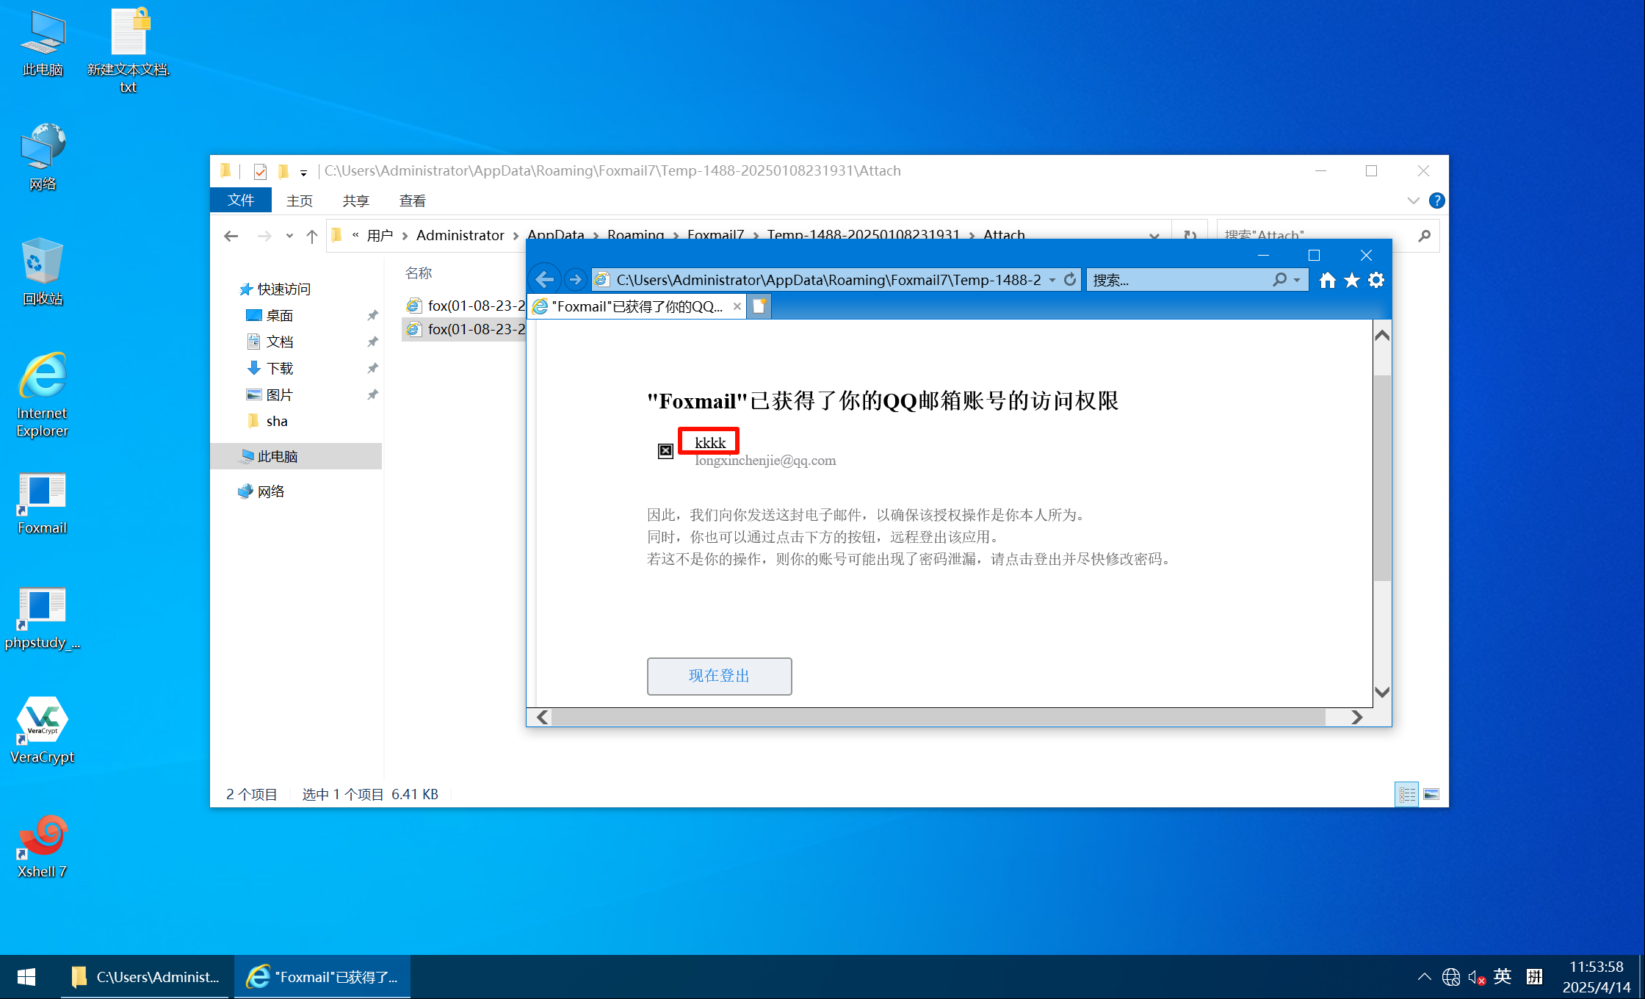The image size is (1645, 999).
Task: Click the 名称 column header
Action: tap(419, 273)
